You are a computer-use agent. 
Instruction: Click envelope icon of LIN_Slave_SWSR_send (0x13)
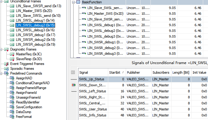tap(12, 6)
